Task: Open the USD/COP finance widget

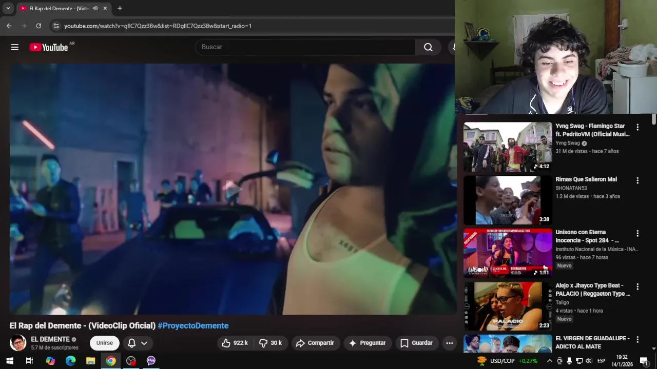Action: [507, 361]
